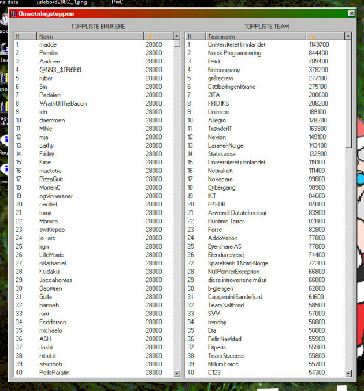Select team row Runtime Terror
This screenshot has height=391, width=364.
pos(265,221)
